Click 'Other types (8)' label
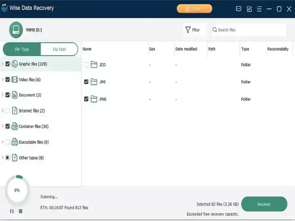This screenshot has width=295, height=221. pos(31,158)
